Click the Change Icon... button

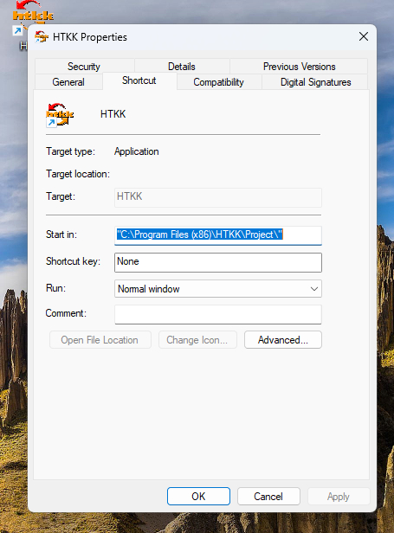[x=197, y=340]
